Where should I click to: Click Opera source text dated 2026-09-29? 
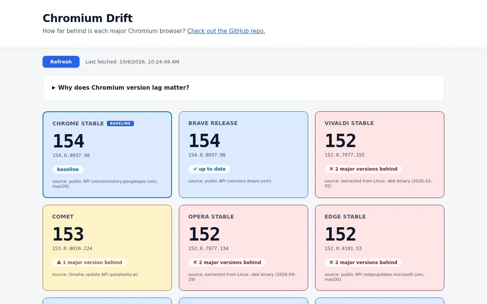[242, 277]
